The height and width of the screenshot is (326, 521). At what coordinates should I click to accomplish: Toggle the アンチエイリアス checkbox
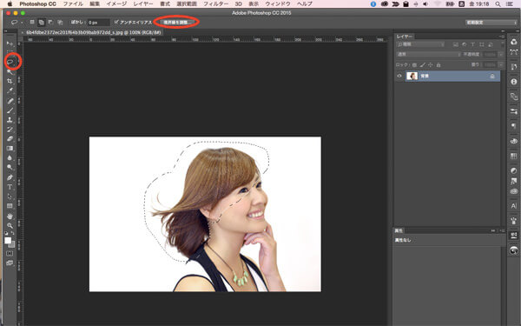[116, 22]
